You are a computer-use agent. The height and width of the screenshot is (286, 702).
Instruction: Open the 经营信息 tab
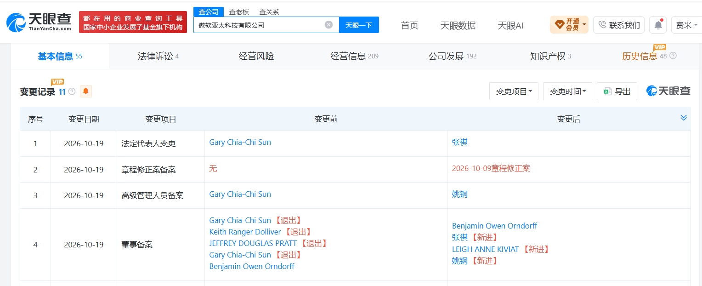pos(354,57)
